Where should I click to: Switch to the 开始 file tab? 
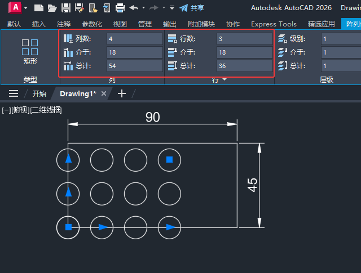(39, 93)
